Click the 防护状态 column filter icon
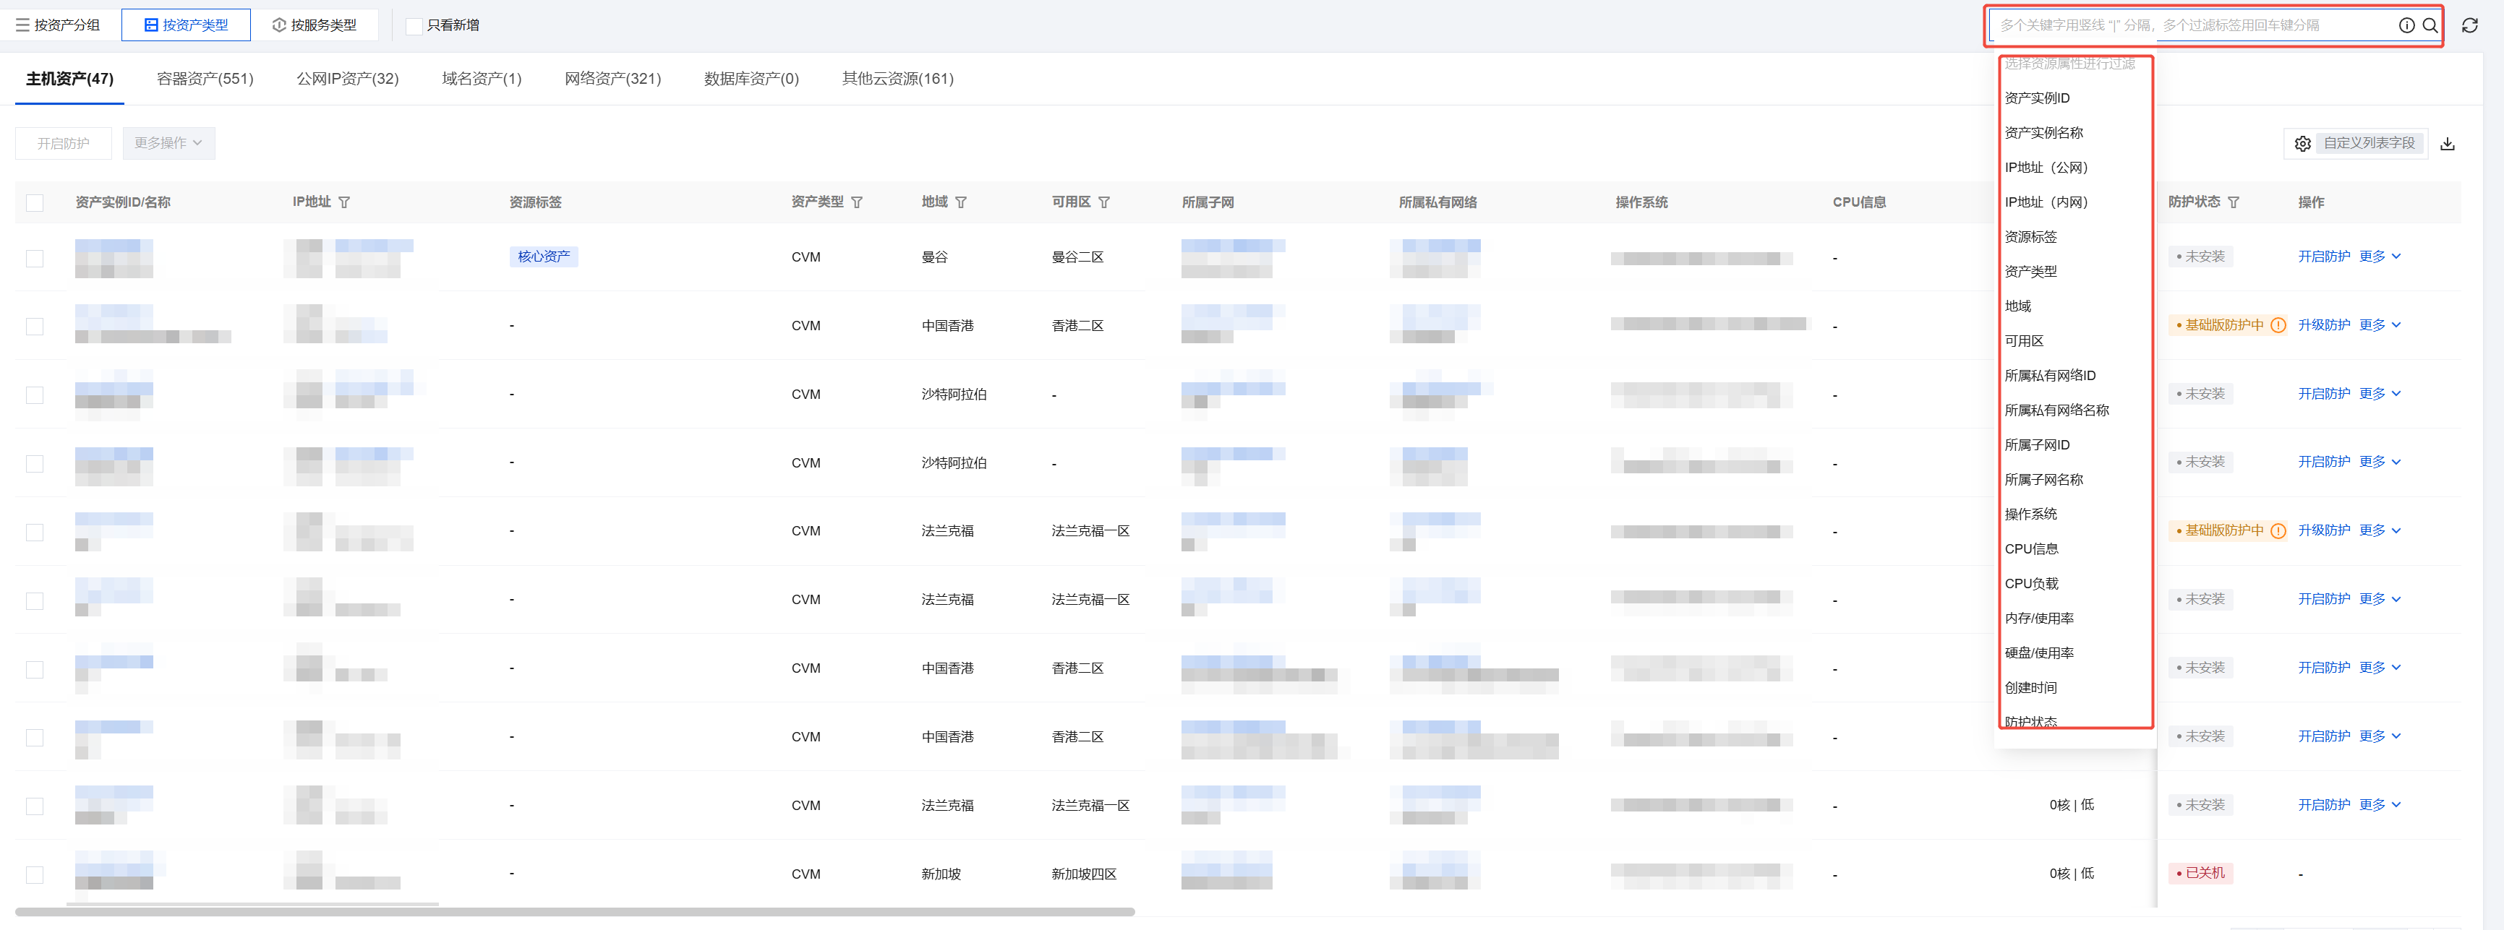Image resolution: width=2504 pixels, height=930 pixels. [2233, 202]
